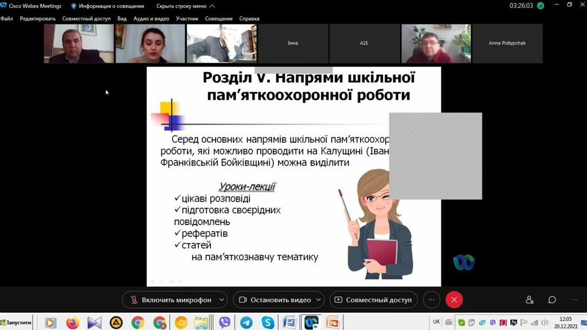Open panel options ellipsis at bottom right
Image resolution: width=587 pixels, height=330 pixels.
click(x=574, y=300)
